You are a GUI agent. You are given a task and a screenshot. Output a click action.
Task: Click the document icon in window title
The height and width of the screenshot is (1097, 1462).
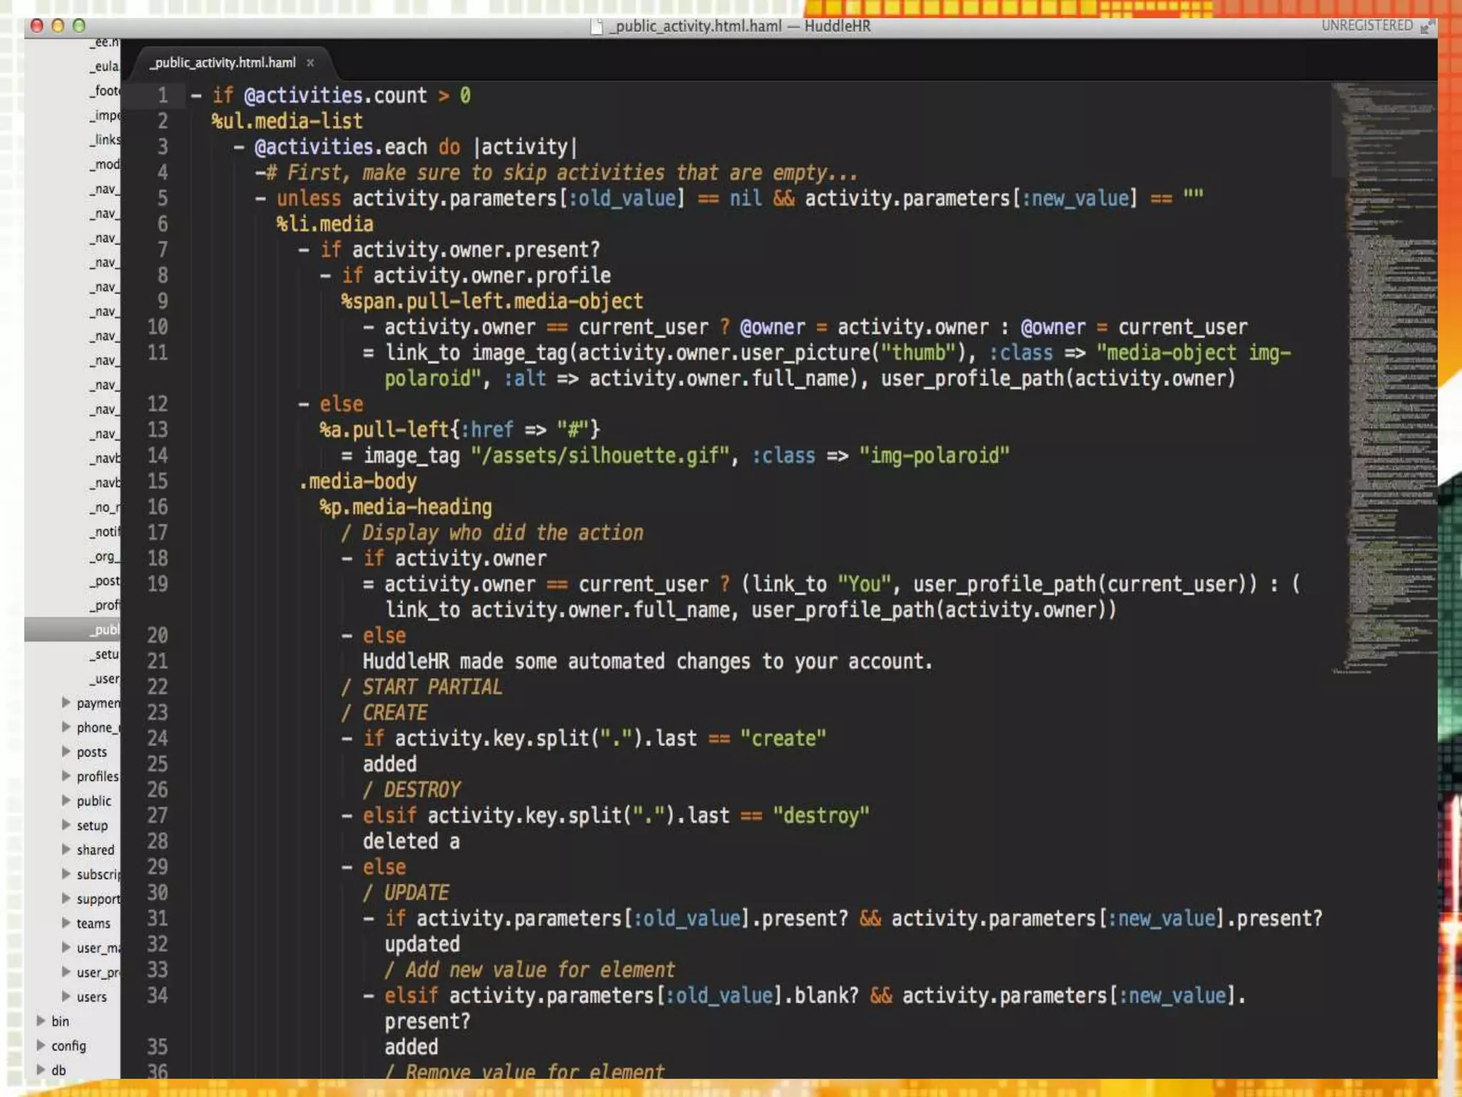pyautogui.click(x=597, y=26)
